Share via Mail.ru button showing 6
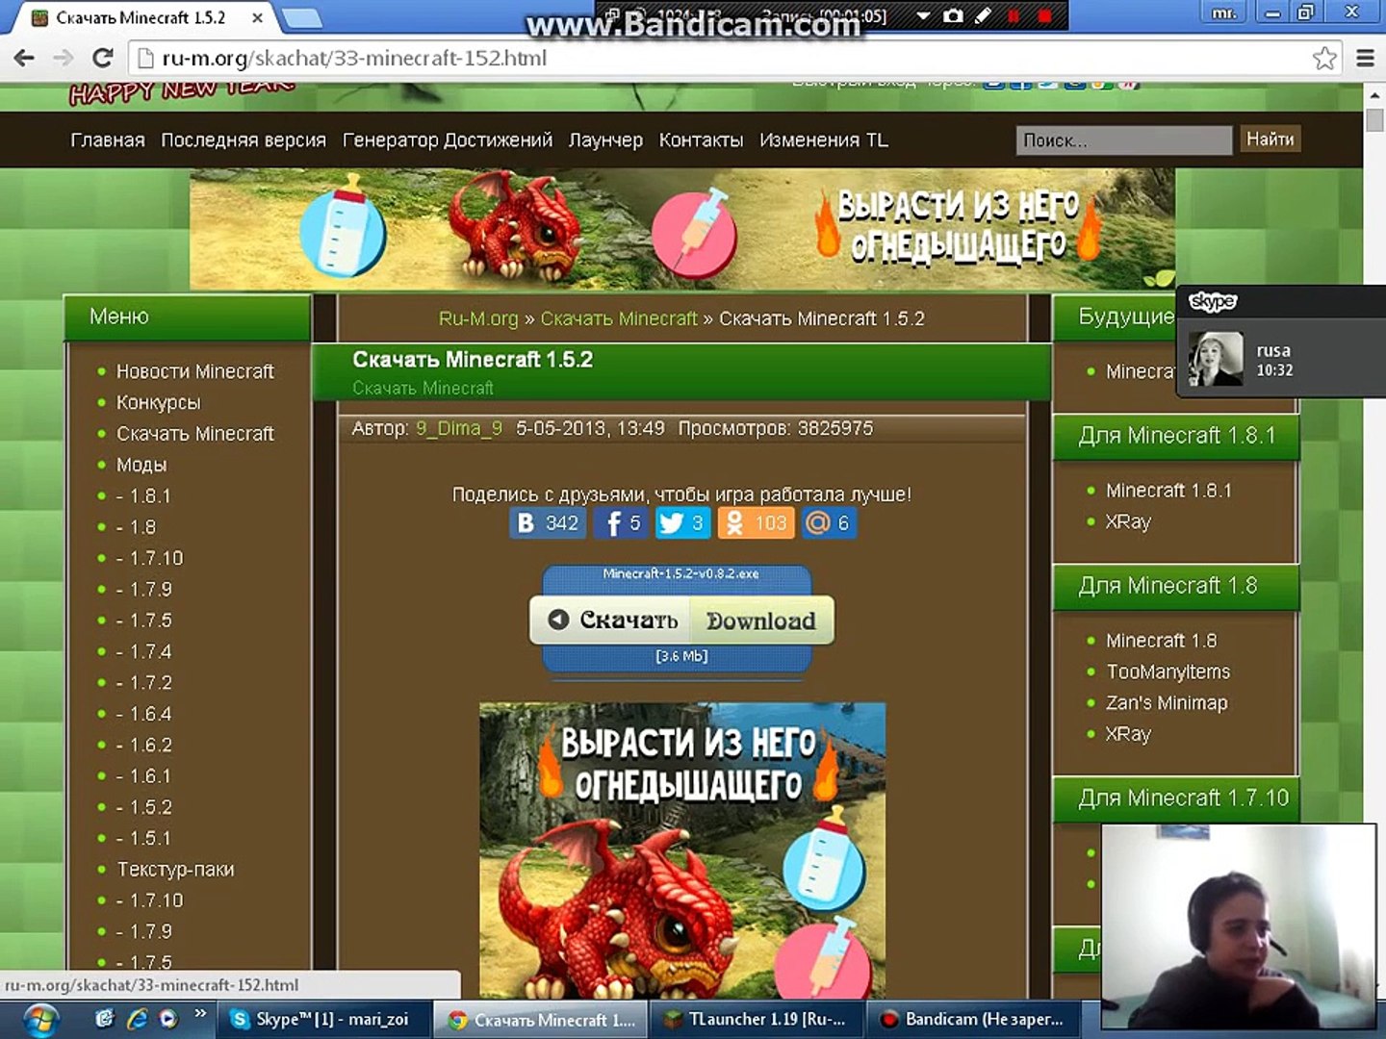Viewport: 1386px width, 1039px height. (829, 522)
